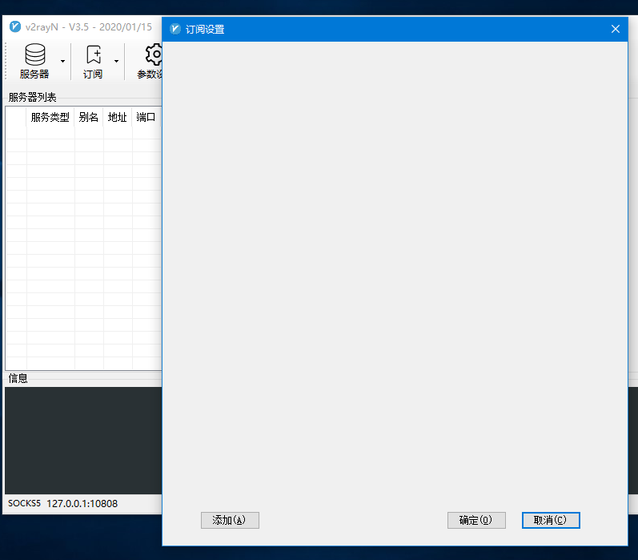
Task: Close the 订阅设置 dialog
Action: coord(616,29)
